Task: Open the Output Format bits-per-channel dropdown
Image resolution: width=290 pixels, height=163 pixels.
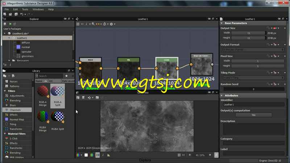Action: click(253, 50)
